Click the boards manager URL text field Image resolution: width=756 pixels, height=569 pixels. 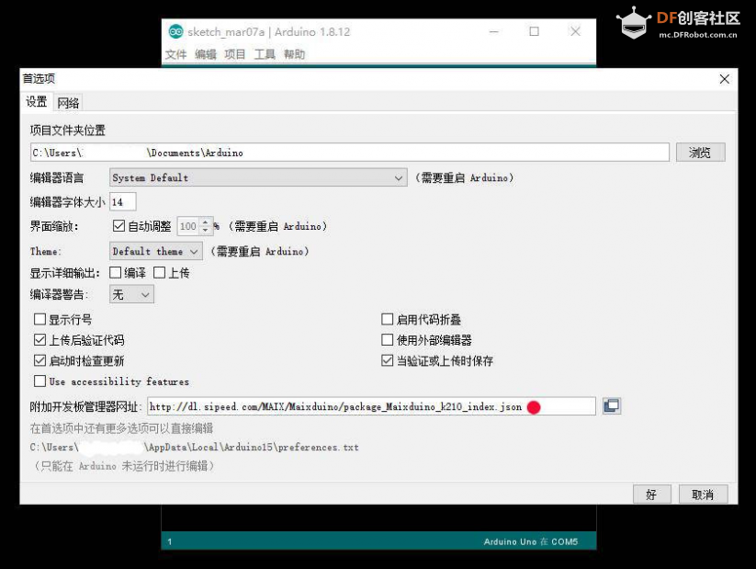coord(371,406)
